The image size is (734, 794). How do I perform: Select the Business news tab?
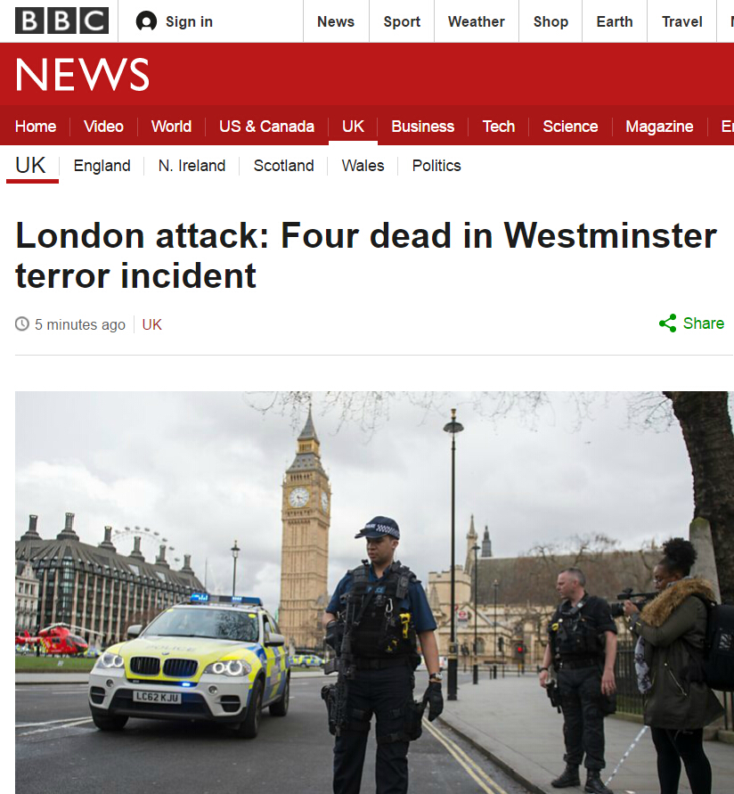(423, 126)
